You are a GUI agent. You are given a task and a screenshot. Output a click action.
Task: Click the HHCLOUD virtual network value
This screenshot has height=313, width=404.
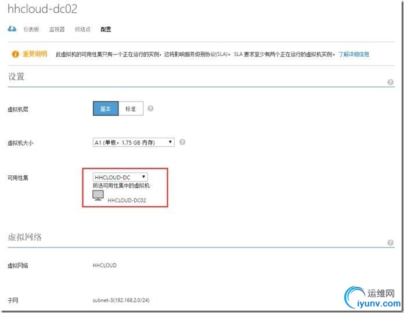[104, 265]
